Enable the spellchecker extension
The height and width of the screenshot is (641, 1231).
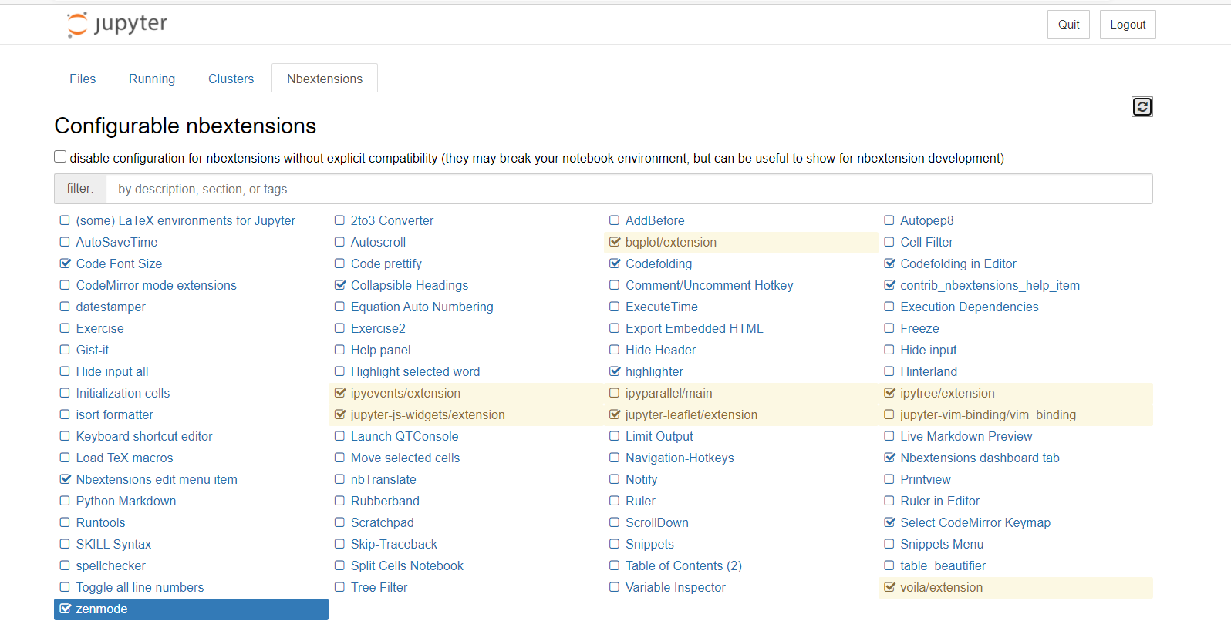65,565
